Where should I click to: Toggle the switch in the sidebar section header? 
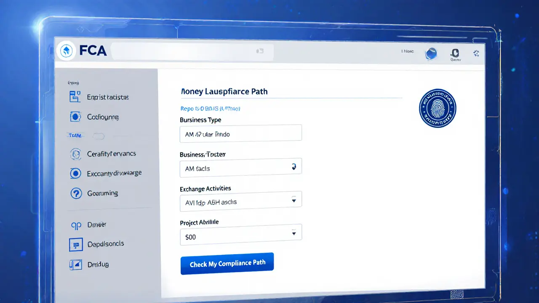98,136
